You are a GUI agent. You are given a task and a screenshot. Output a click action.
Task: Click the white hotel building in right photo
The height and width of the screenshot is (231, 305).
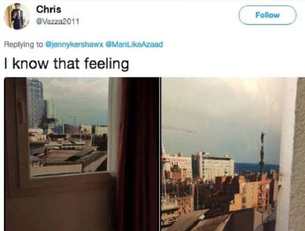(x=213, y=166)
